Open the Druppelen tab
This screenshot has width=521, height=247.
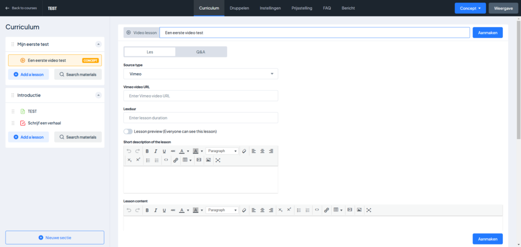click(239, 8)
